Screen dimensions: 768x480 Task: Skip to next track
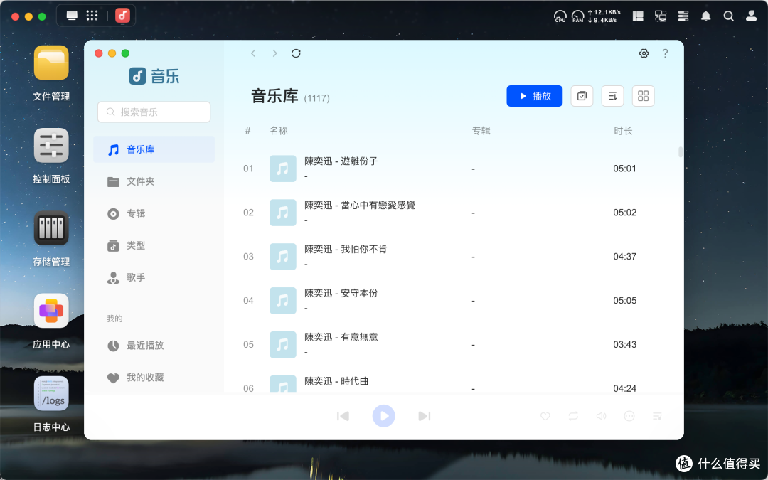tap(424, 416)
